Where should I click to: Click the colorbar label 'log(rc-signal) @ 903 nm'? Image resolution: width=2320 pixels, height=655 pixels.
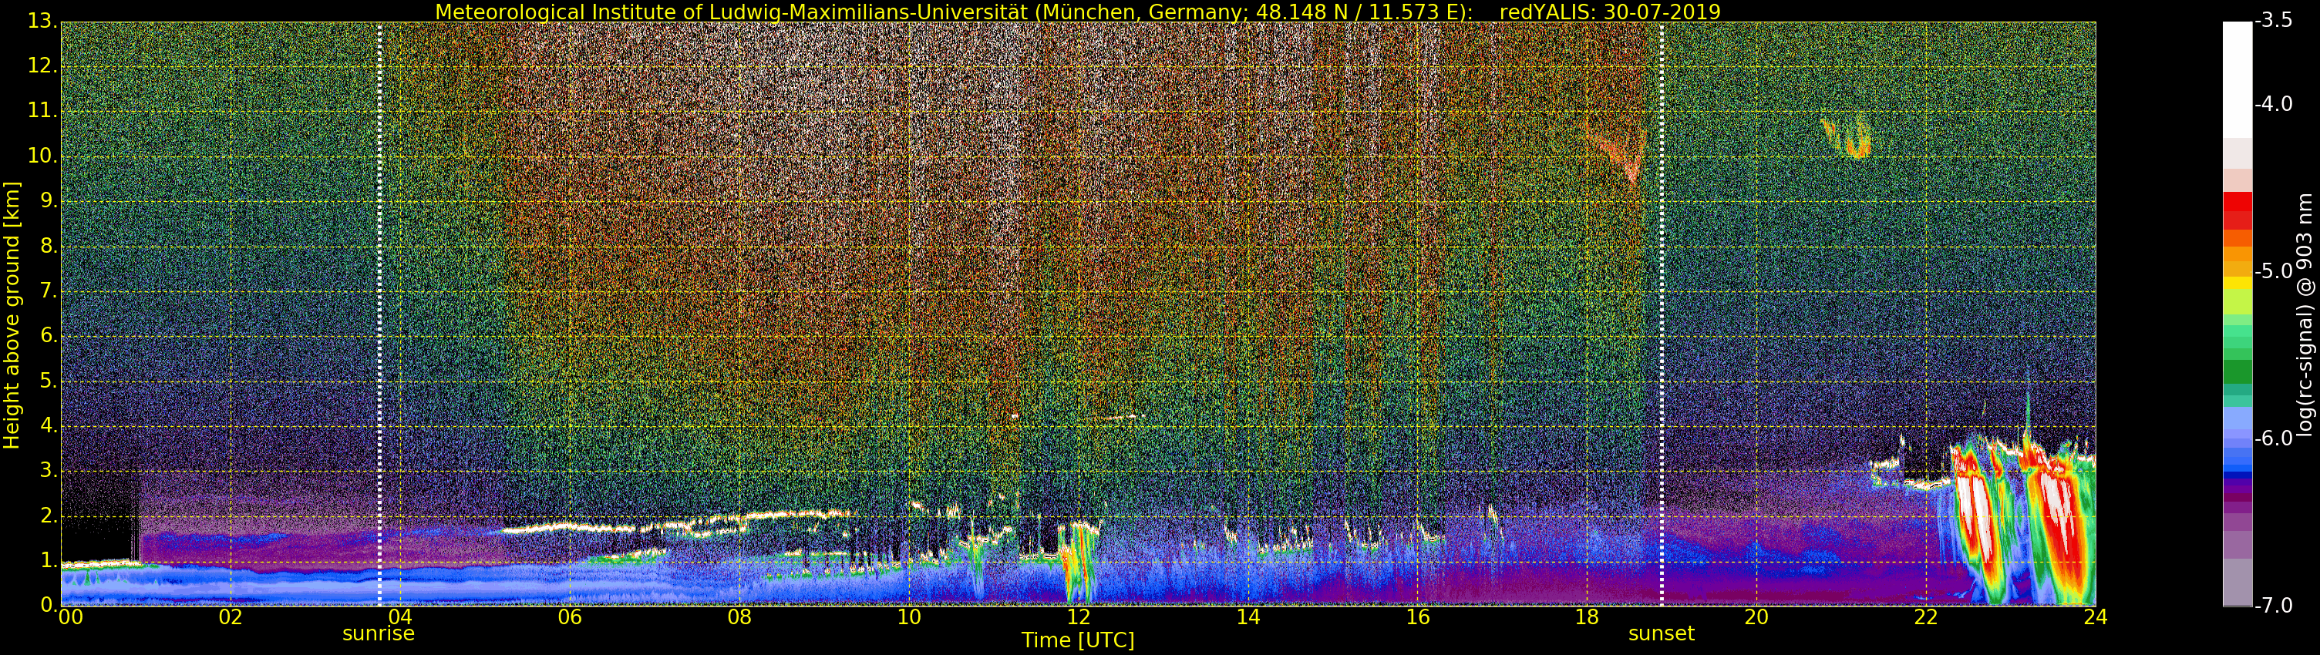pos(2305,315)
